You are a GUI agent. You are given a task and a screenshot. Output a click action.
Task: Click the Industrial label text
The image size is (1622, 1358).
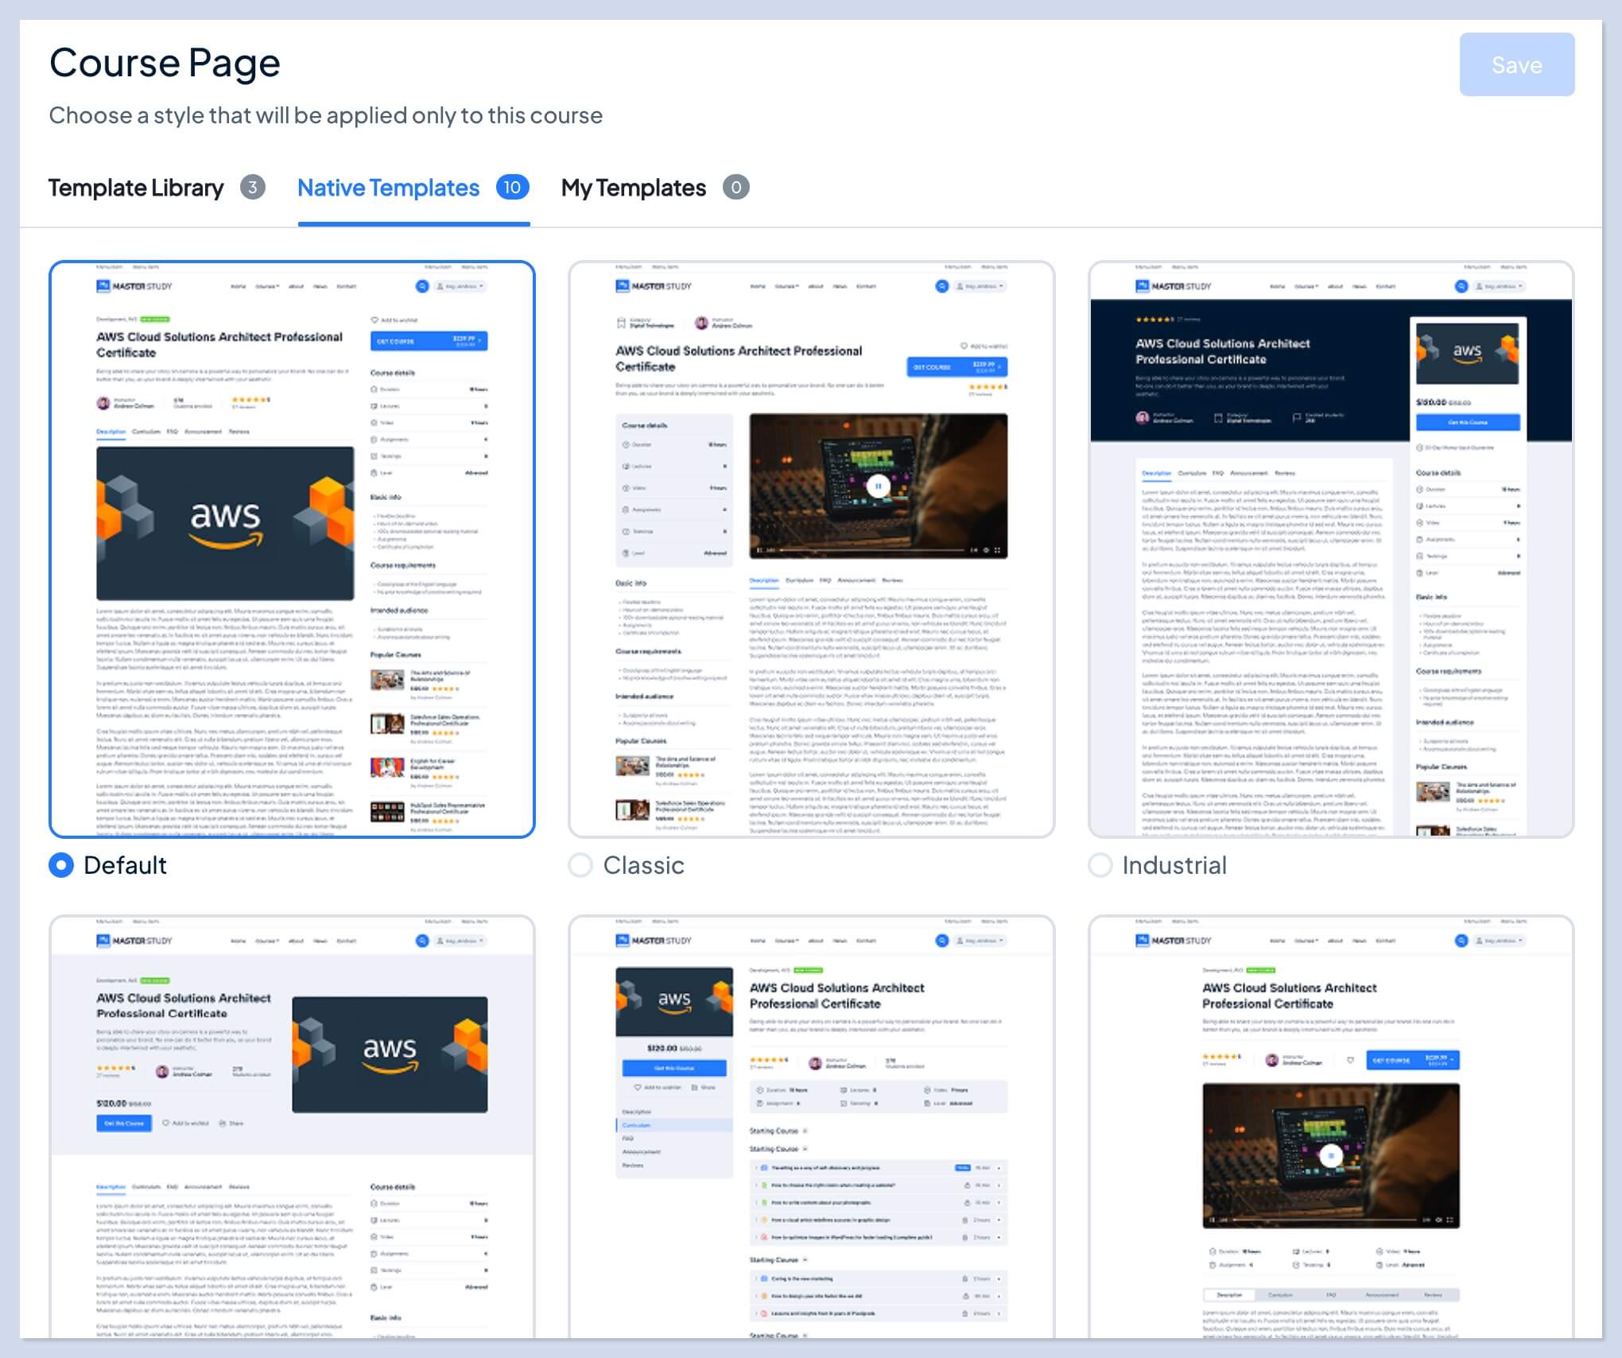1174,865
